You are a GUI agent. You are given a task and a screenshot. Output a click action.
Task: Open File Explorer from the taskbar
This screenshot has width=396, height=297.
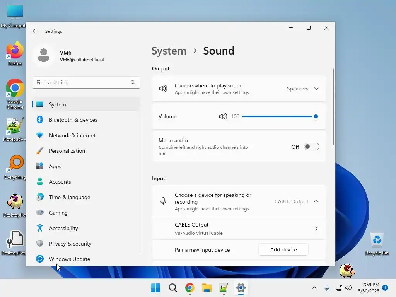[x=207, y=288]
